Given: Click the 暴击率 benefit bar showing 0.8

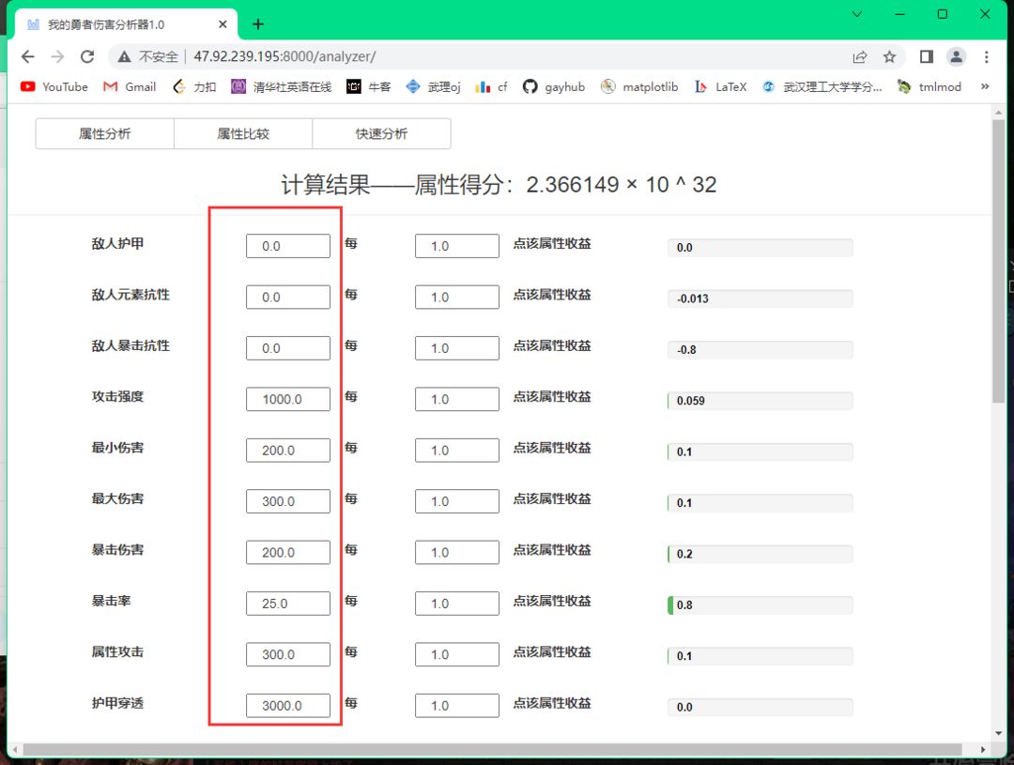Looking at the screenshot, I should tap(760, 605).
